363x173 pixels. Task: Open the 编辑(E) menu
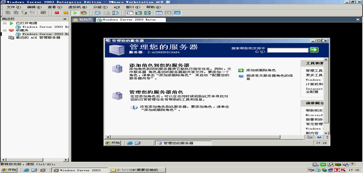pos(34,7)
